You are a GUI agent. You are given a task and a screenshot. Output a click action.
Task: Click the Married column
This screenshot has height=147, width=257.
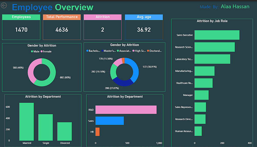26,122
